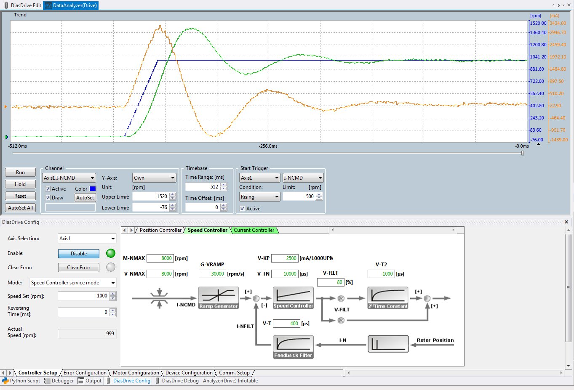Click the Disable axis button
This screenshot has height=390, width=574.
79,254
